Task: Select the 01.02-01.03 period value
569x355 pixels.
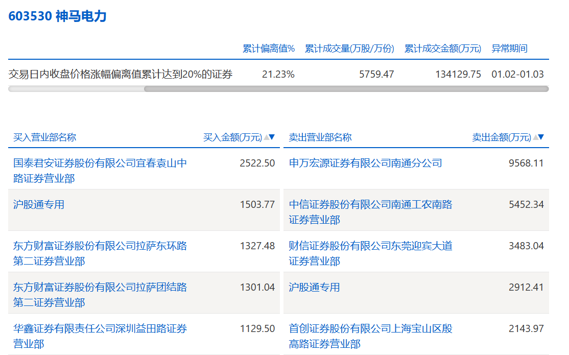Action: coord(517,74)
